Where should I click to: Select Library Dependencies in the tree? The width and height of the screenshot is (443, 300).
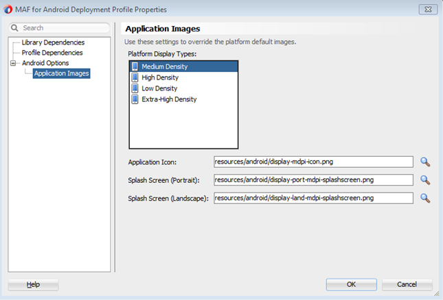pos(53,42)
